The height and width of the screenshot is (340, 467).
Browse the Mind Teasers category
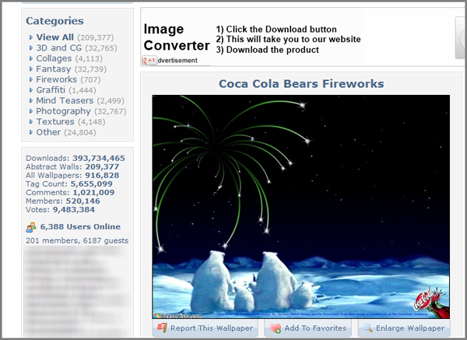click(x=65, y=100)
